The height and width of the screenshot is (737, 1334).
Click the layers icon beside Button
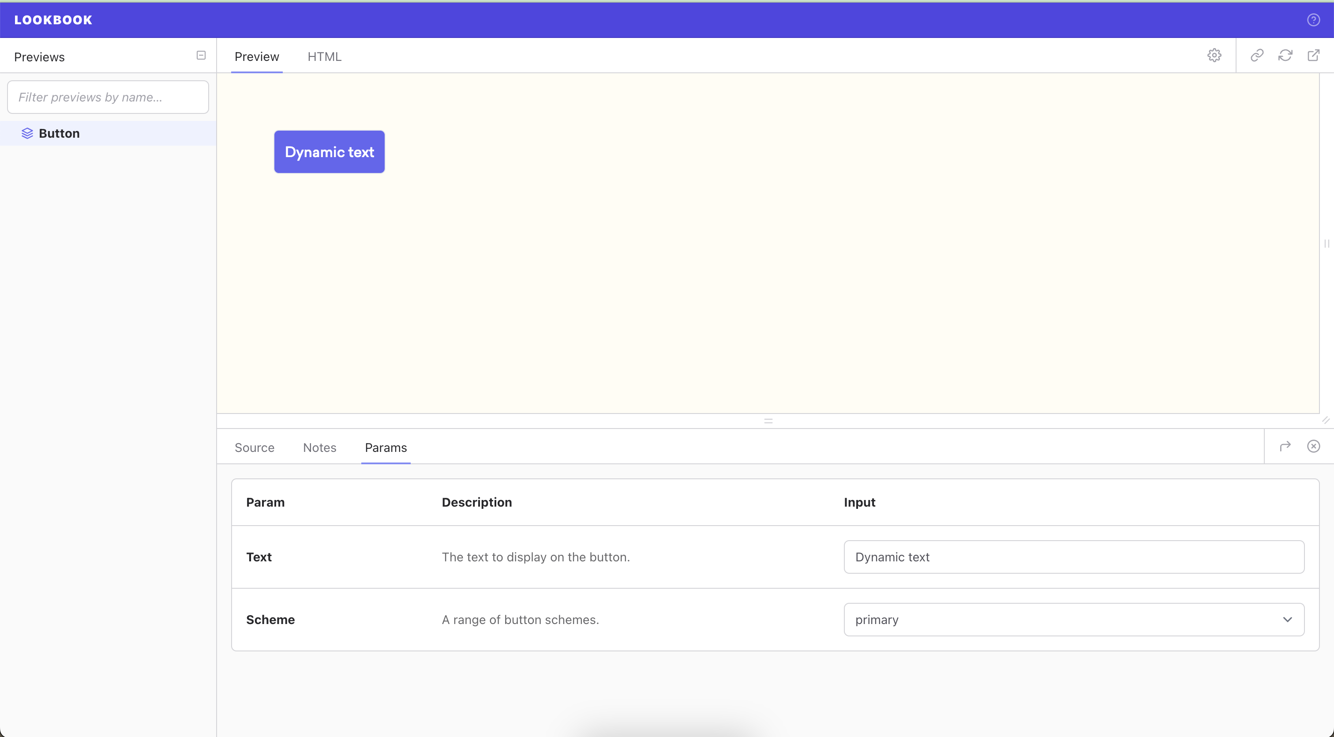pos(27,134)
